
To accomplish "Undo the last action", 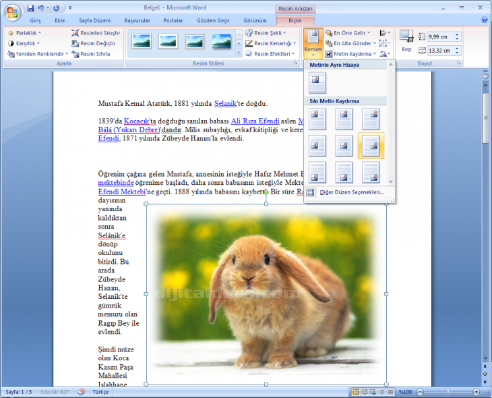I will [41, 8].
